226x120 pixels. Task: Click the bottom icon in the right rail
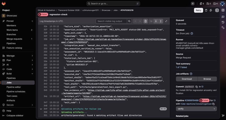223,116
